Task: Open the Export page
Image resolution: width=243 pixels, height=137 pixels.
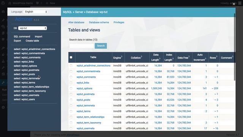Action: tap(17, 41)
